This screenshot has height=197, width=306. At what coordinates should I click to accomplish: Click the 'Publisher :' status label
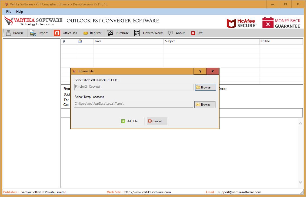click(11, 192)
